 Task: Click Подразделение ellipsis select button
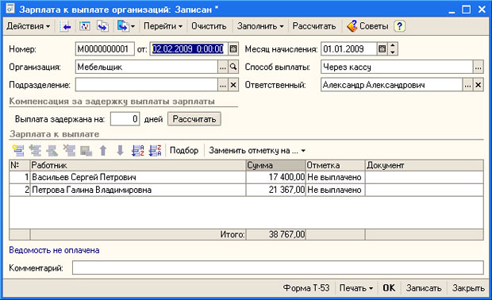click(223, 85)
